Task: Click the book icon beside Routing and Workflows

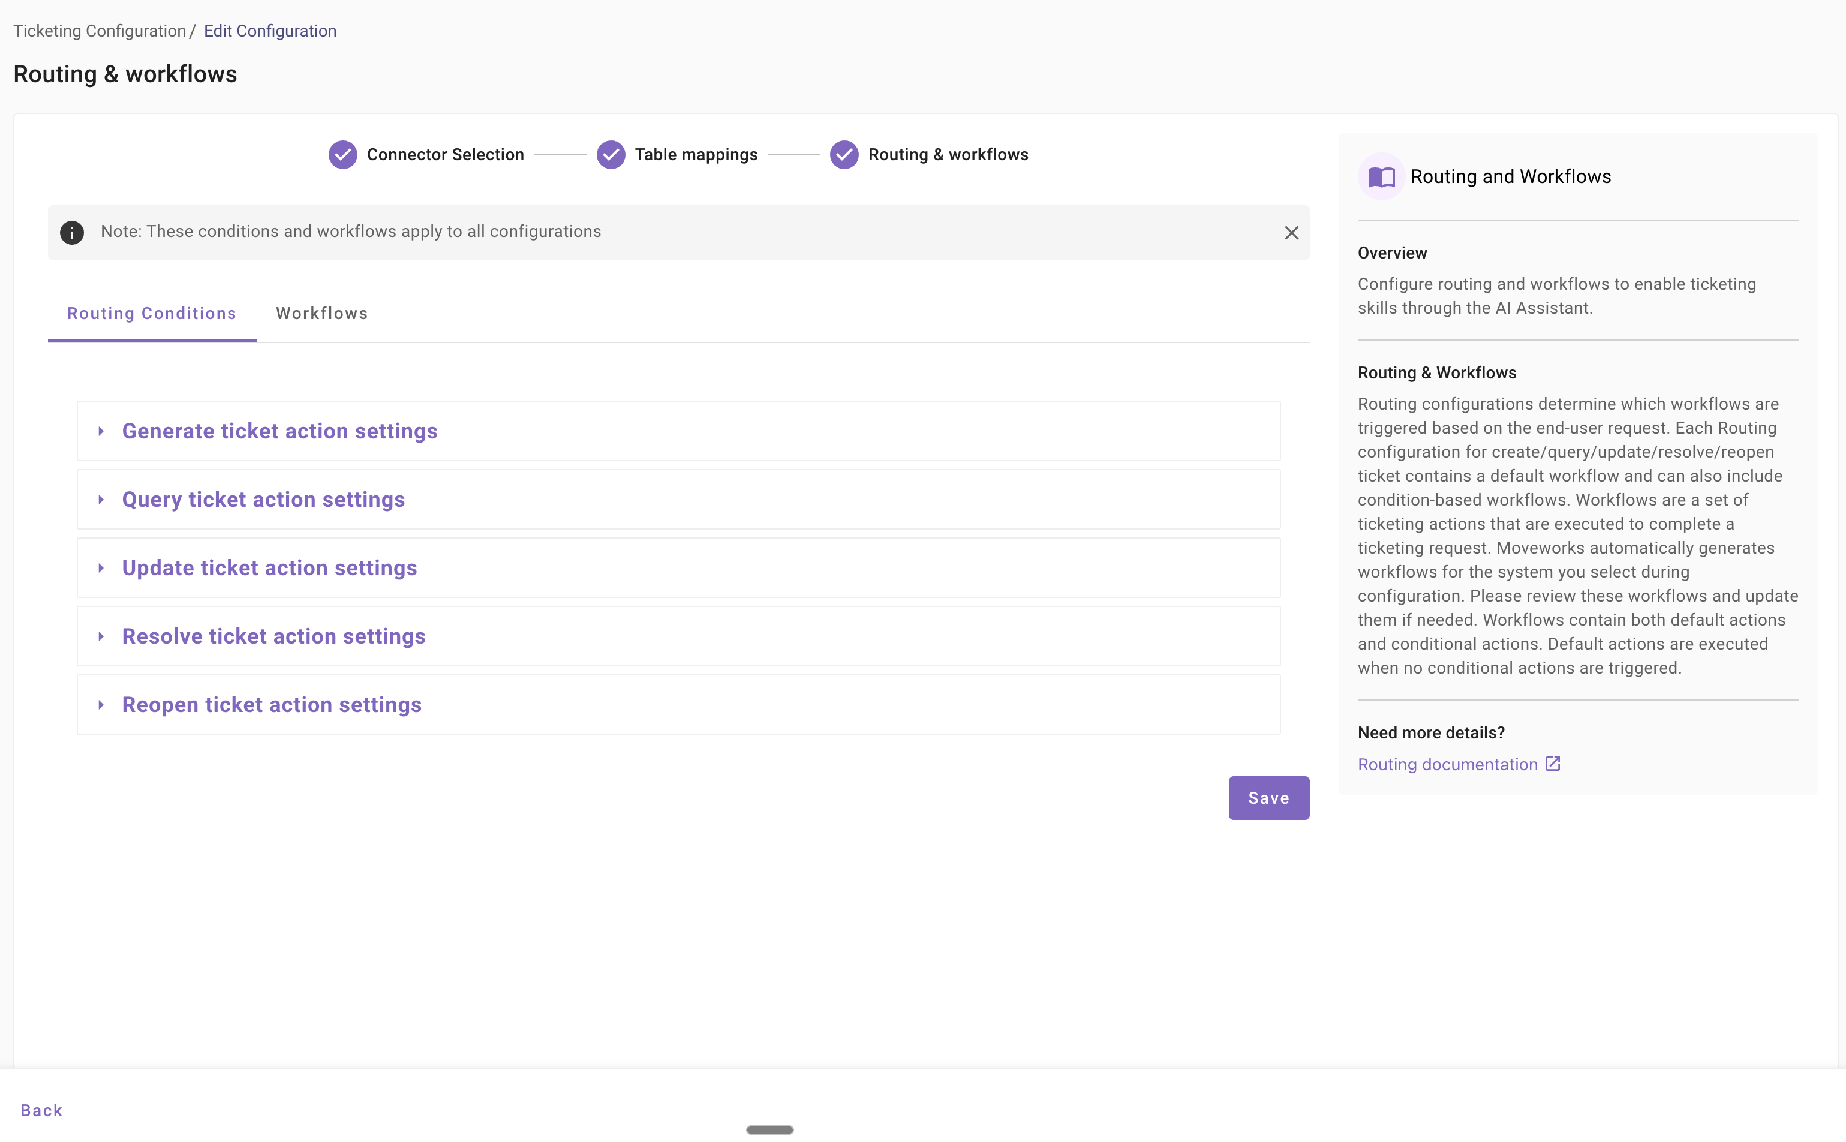Action: tap(1381, 177)
